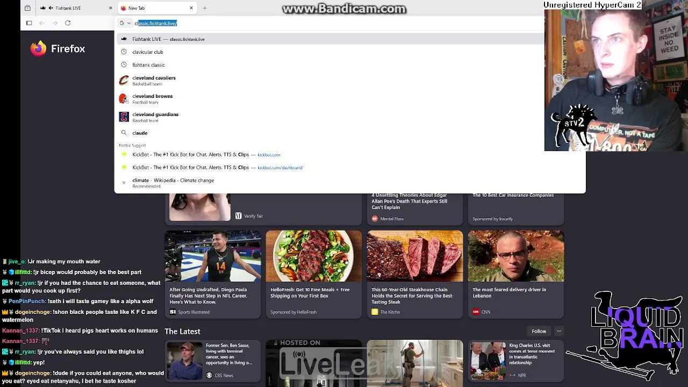Open 'The 10 Best Car Insurance Companies'
688x387 pixels.
[x=513, y=195]
